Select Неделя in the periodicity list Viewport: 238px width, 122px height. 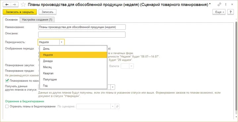tap(73, 55)
